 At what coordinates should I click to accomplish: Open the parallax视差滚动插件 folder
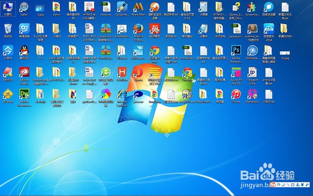tap(57, 54)
